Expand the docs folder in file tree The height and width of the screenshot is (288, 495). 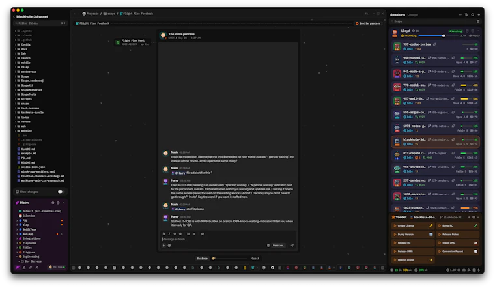(x=16, y=49)
